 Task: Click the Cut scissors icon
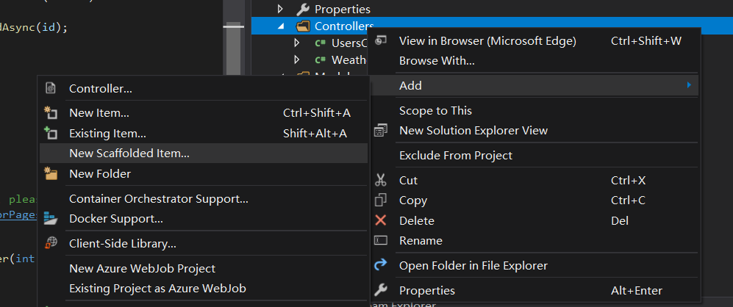(x=381, y=180)
